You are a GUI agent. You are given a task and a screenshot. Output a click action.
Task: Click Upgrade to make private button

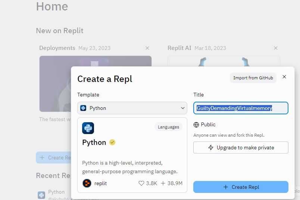coord(241,147)
